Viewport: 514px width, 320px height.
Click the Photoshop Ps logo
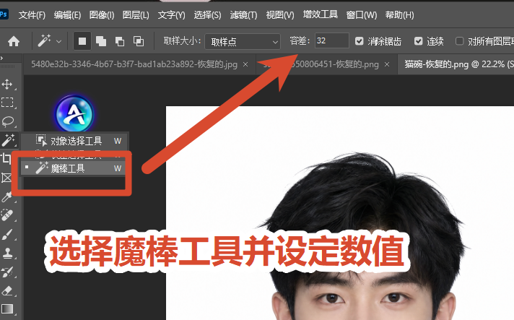4,14
